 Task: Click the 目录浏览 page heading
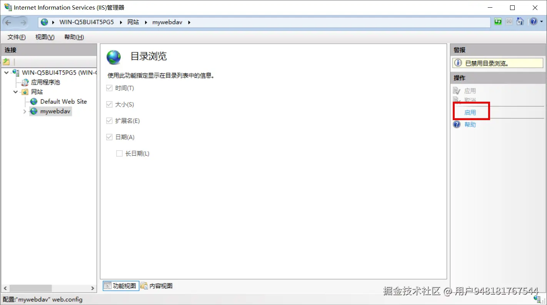[148, 56]
